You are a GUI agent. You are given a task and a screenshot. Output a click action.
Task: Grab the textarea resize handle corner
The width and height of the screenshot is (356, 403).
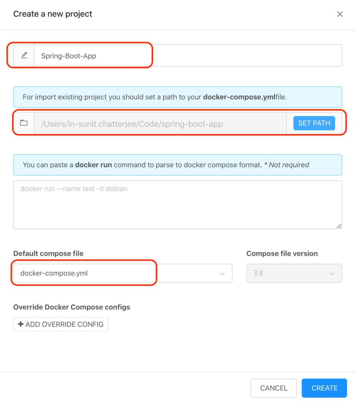[339, 226]
